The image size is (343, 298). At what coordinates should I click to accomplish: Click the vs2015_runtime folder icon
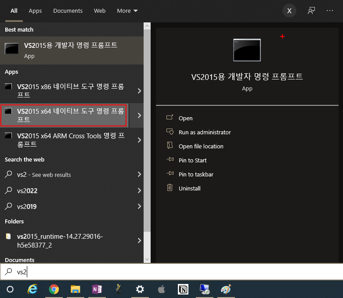coord(8,237)
